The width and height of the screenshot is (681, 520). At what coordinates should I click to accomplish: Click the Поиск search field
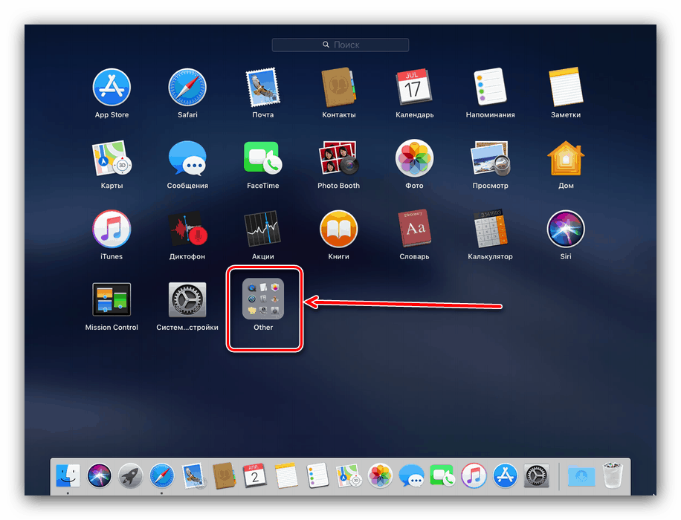[340, 45]
